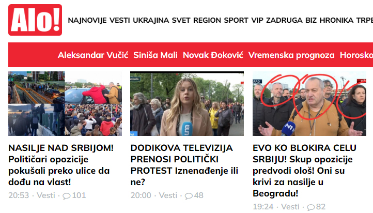
Task: Open the Vremenska prognoza link
Action: (x=291, y=55)
